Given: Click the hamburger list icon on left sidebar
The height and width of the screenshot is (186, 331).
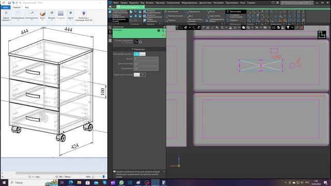Looking at the screenshot, I should pyautogui.click(x=110, y=40).
